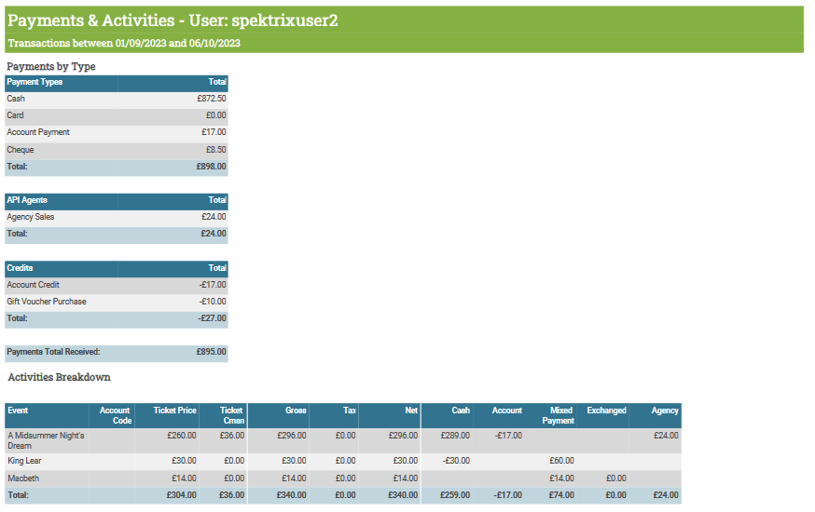The height and width of the screenshot is (512, 815).
Task: Select Midsummer Night's Dream ticket price £260.00
Action: pyautogui.click(x=182, y=436)
